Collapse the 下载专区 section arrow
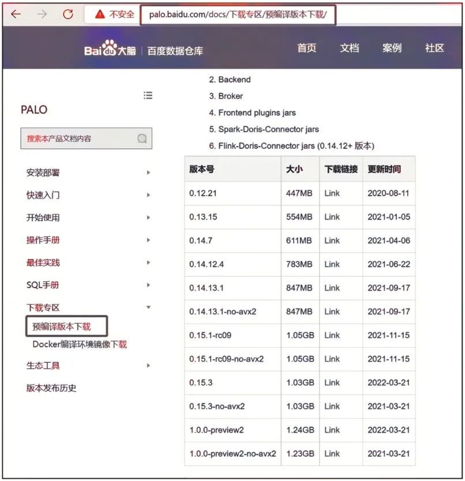Screen dimensions: 465x481 tap(148, 307)
